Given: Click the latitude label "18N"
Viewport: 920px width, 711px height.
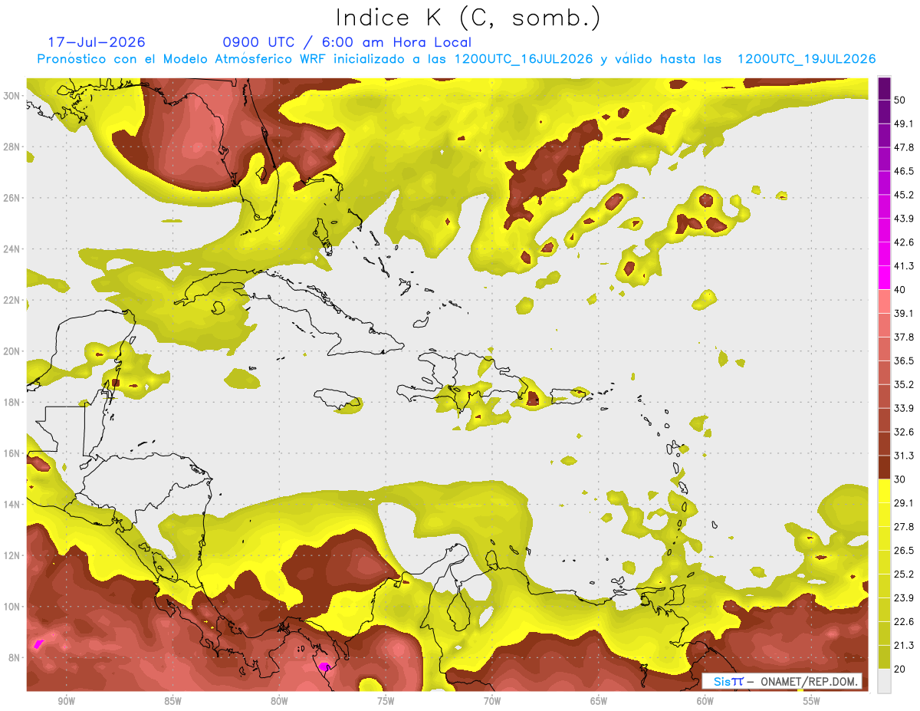Looking at the screenshot, I should pyautogui.click(x=11, y=402).
